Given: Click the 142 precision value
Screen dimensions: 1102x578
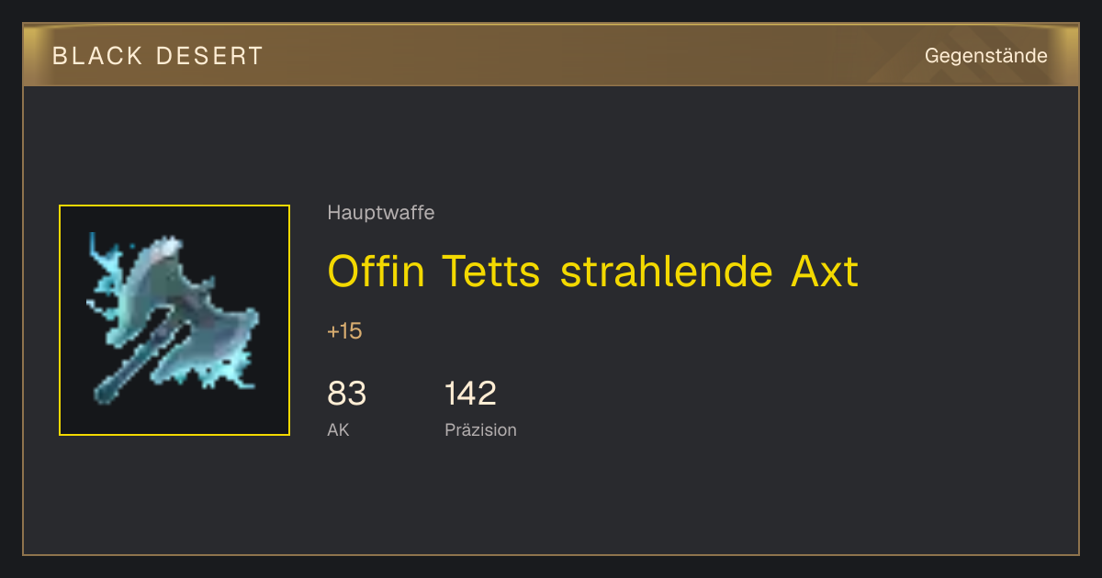Looking at the screenshot, I should pyautogui.click(x=470, y=394).
